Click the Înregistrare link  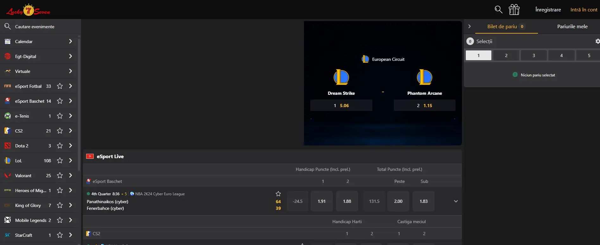pos(548,10)
